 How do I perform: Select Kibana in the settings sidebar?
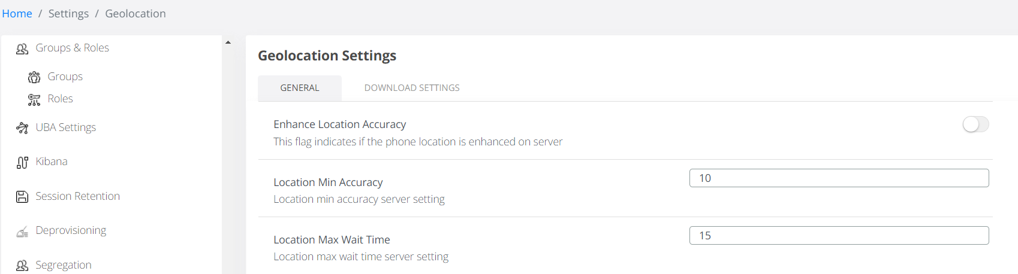52,162
